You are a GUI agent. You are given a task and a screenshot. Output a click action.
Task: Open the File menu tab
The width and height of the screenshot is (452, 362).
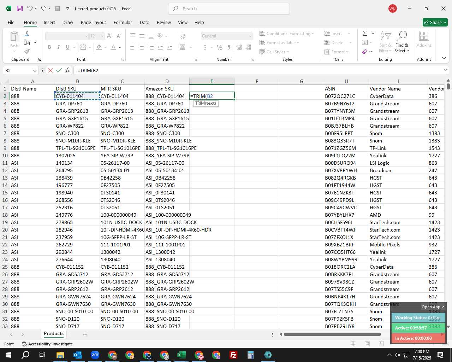point(11,22)
